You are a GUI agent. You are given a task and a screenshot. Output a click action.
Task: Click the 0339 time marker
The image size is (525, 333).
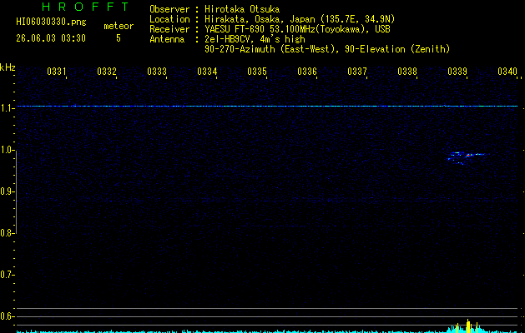tap(457, 72)
